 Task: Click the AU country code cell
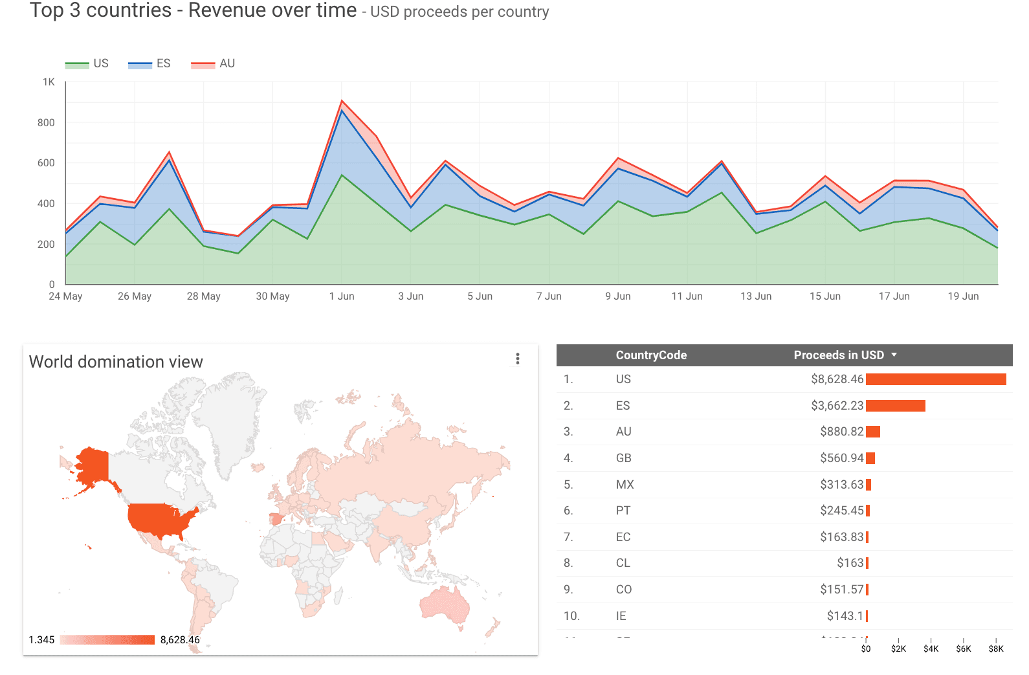[x=623, y=432]
